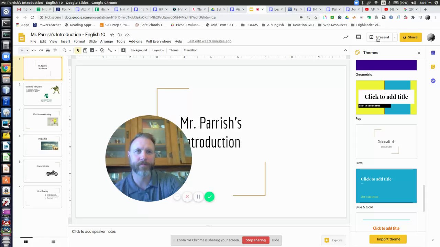Switch to filmstrip view
The height and width of the screenshot is (247, 440).
click(26, 242)
